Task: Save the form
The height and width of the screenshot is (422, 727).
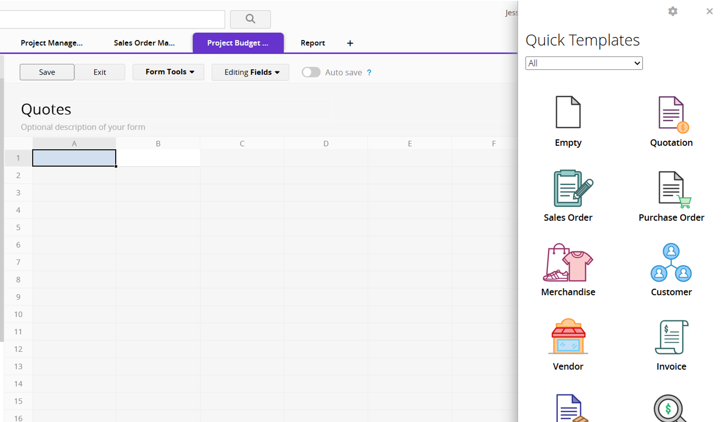Action: (47, 72)
